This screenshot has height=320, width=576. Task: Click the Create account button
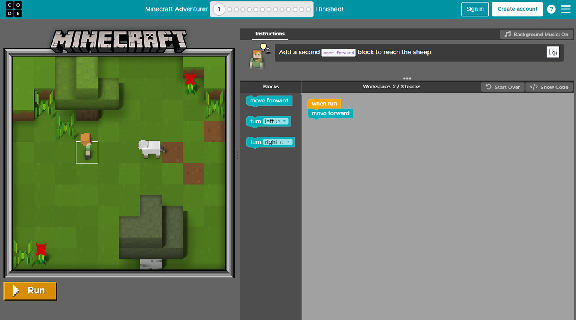pos(517,9)
